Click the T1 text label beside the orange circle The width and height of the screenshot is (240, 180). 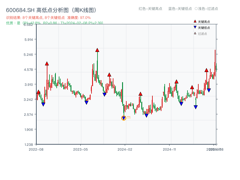(129, 118)
